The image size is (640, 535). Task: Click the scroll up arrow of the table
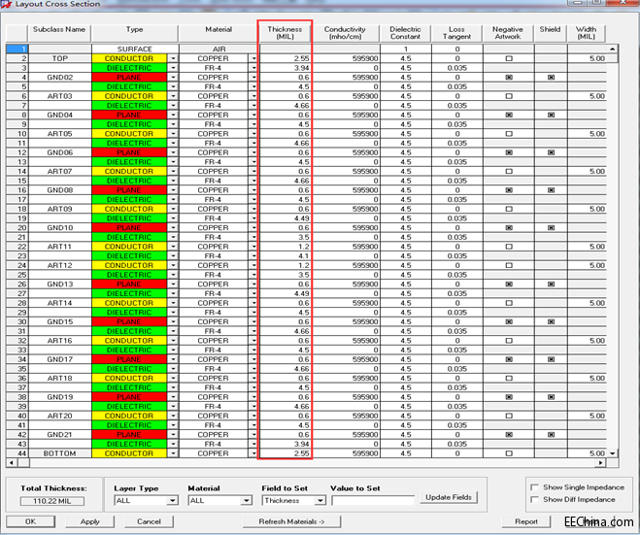[x=612, y=49]
